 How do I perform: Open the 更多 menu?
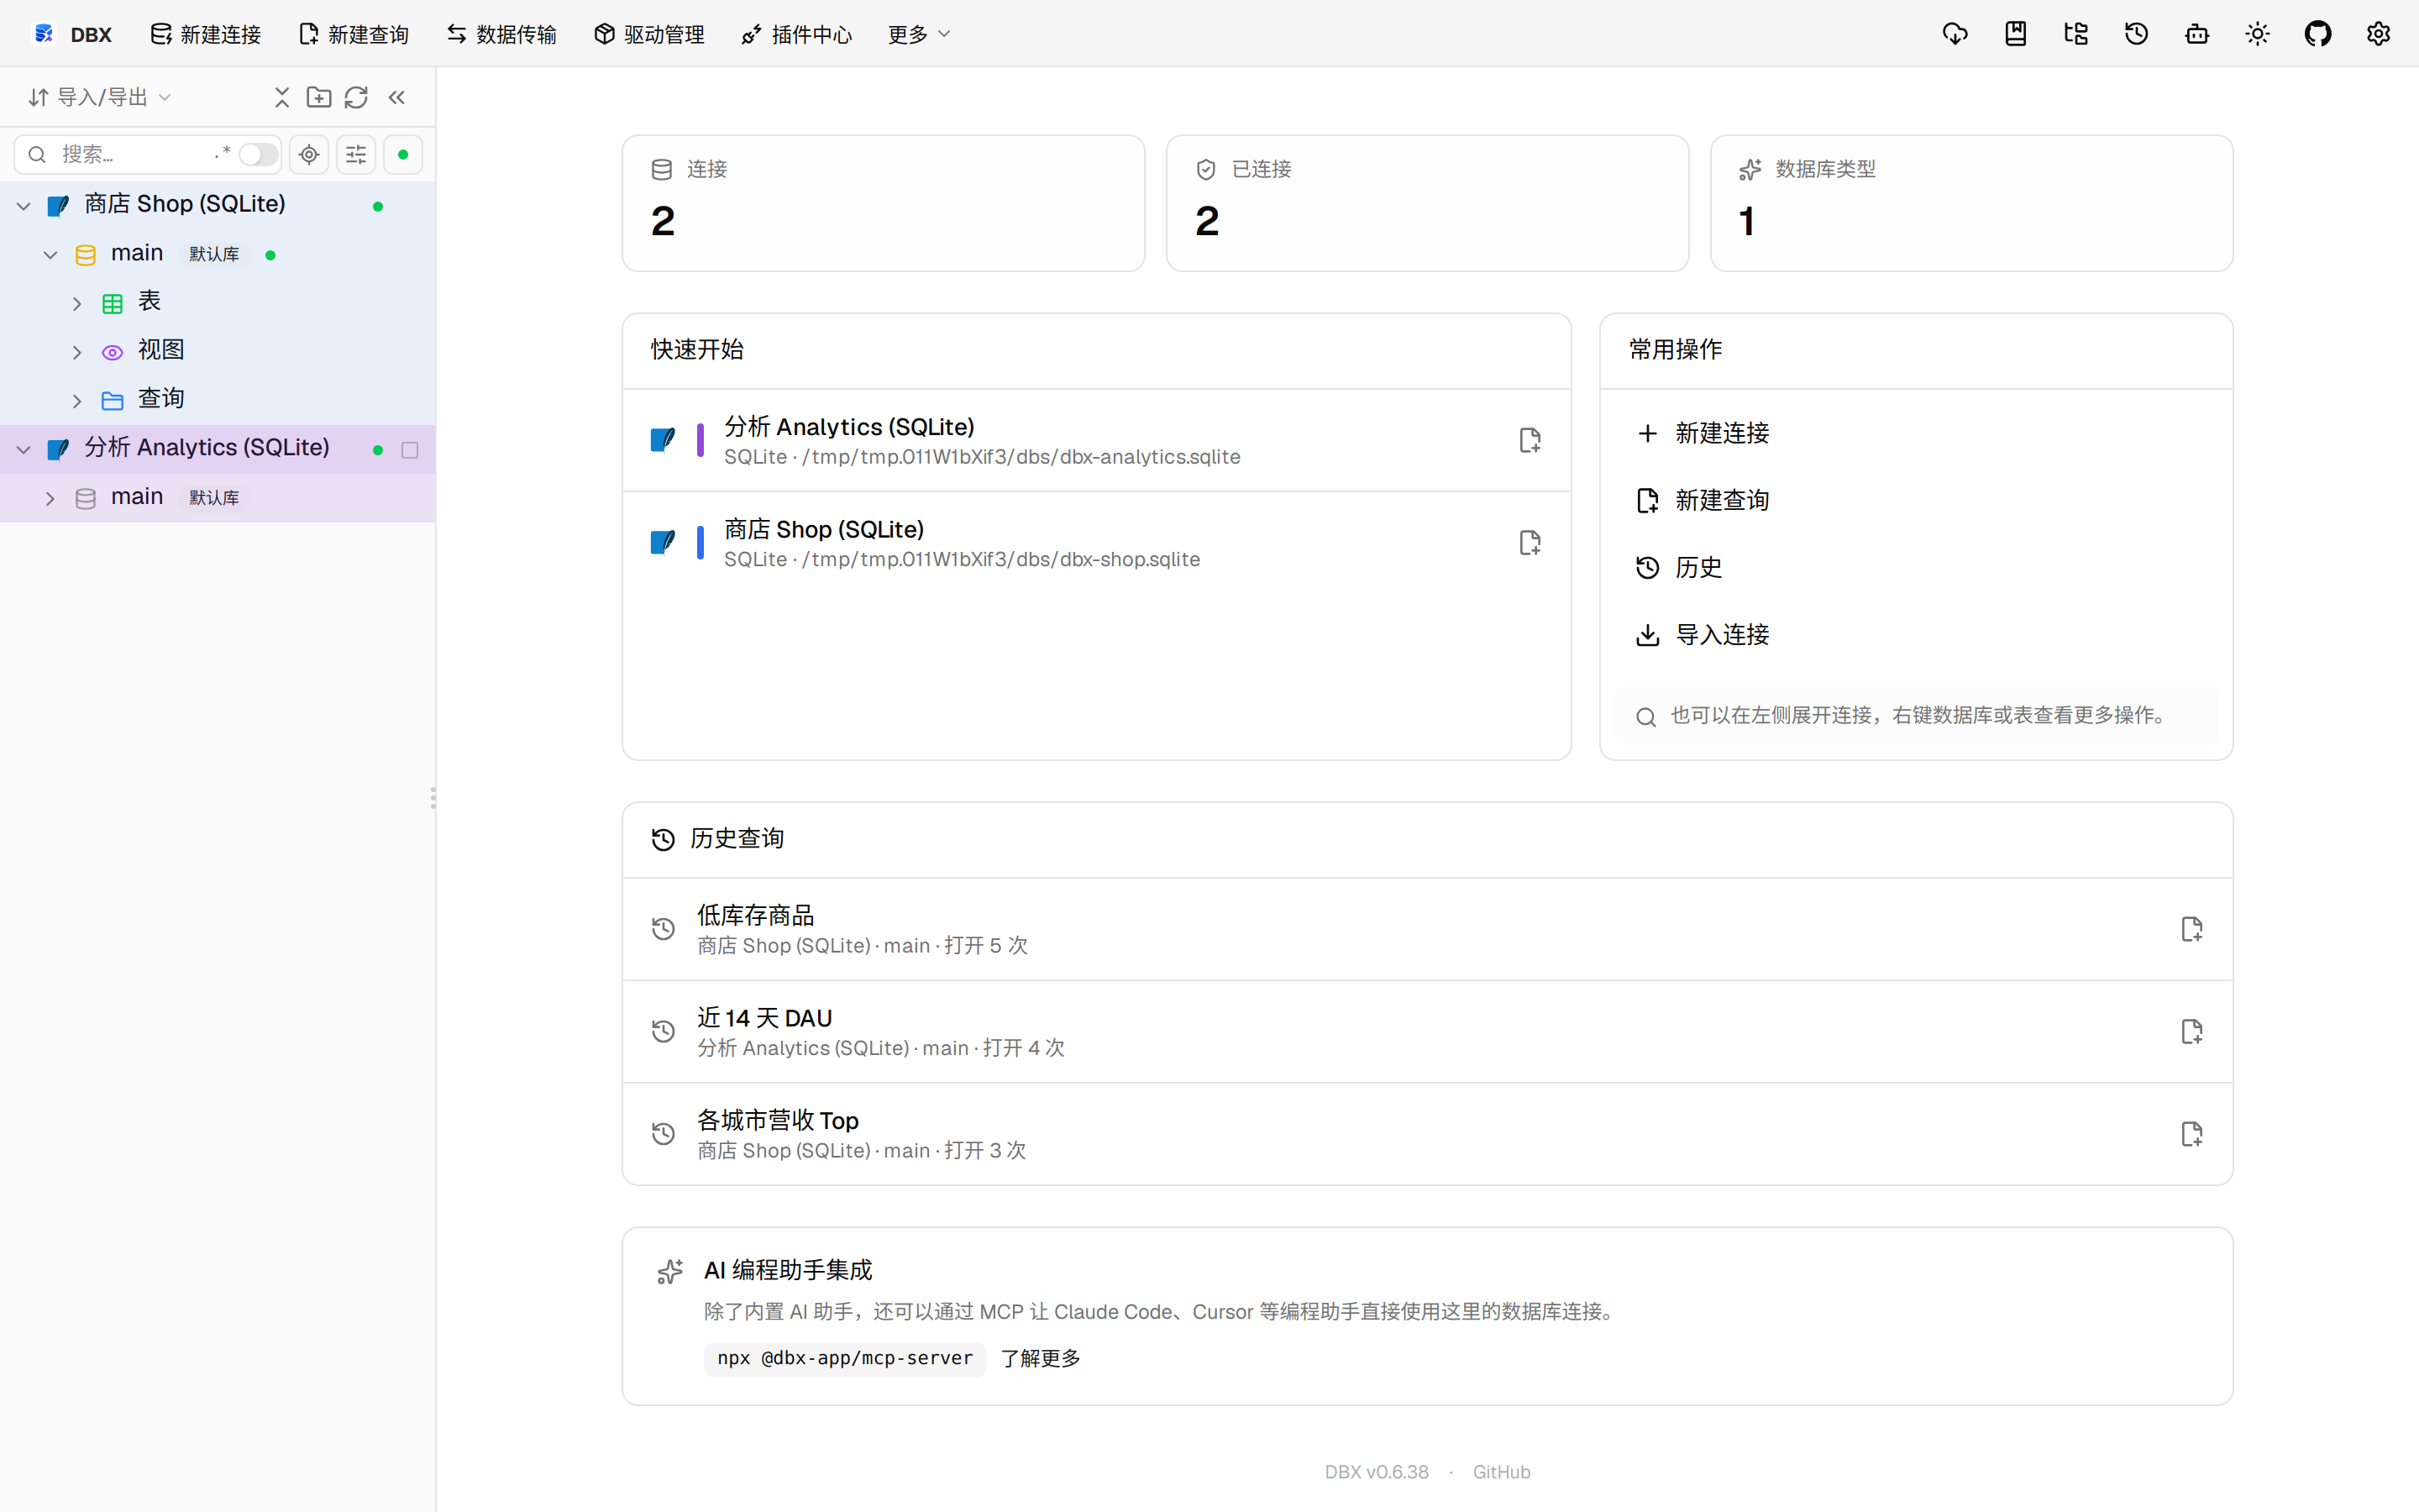[919, 34]
